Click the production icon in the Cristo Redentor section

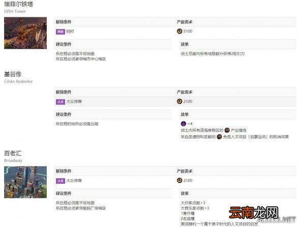coord(180,102)
